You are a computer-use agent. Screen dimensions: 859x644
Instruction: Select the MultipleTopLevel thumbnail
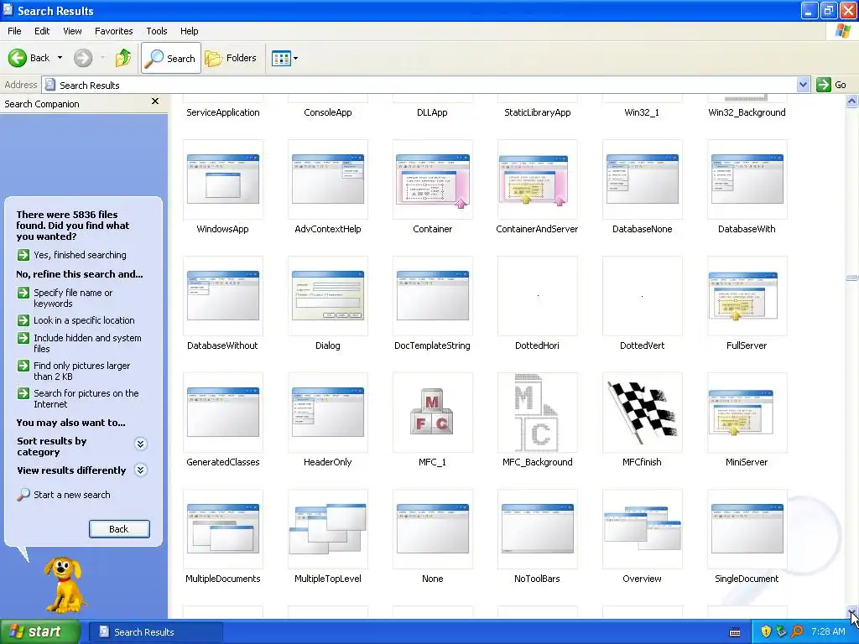(x=328, y=529)
